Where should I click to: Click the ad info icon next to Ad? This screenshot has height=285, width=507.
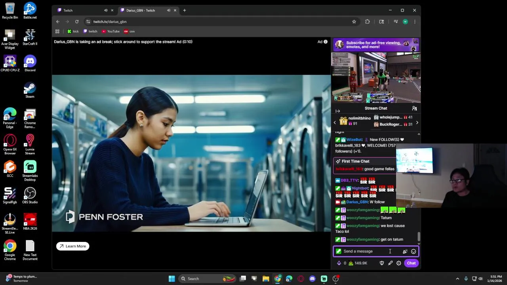tap(326, 42)
